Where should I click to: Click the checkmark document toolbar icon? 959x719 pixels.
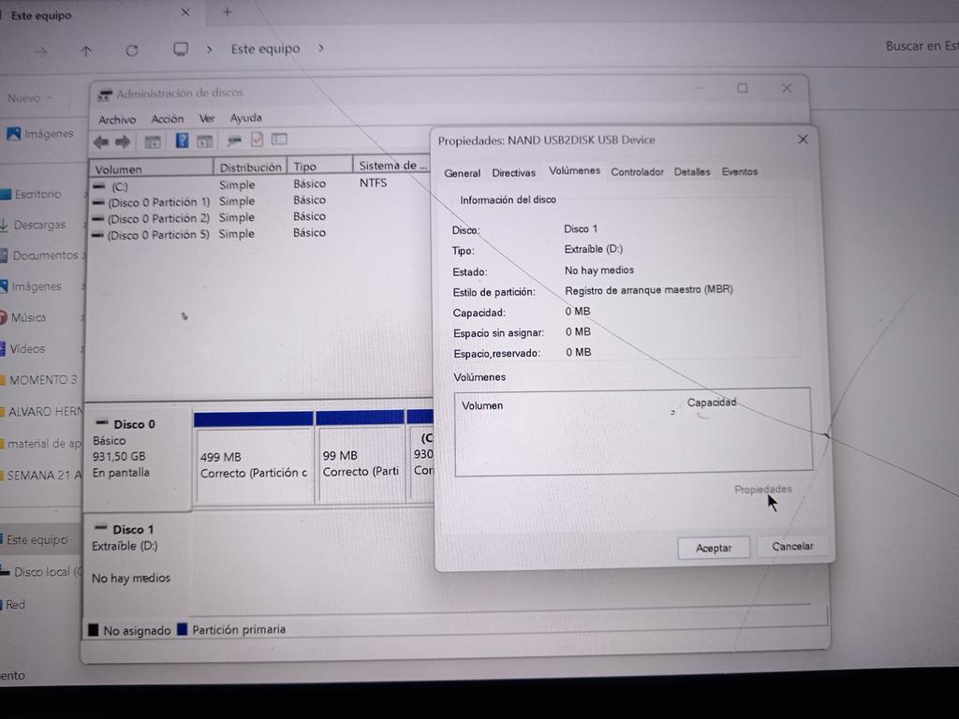coord(257,140)
